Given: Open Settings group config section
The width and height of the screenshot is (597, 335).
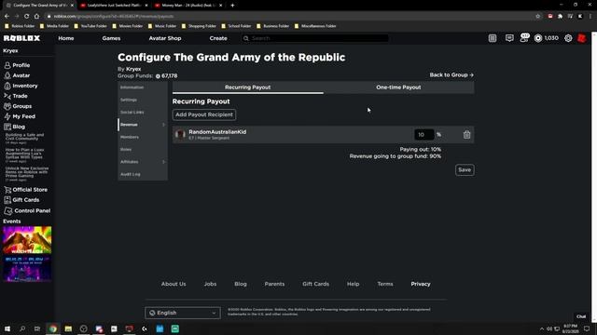Looking at the screenshot, I should [129, 100].
